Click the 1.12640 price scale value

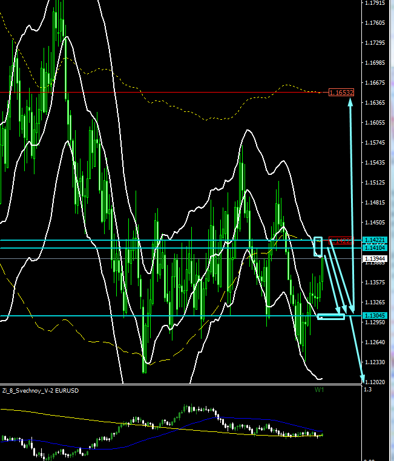[x=375, y=342]
